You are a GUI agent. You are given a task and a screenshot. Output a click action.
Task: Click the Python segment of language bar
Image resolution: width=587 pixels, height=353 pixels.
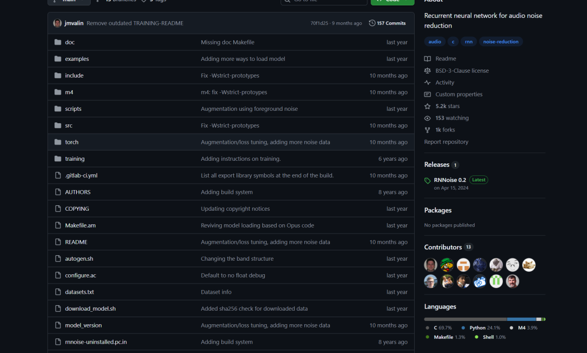pos(521,319)
